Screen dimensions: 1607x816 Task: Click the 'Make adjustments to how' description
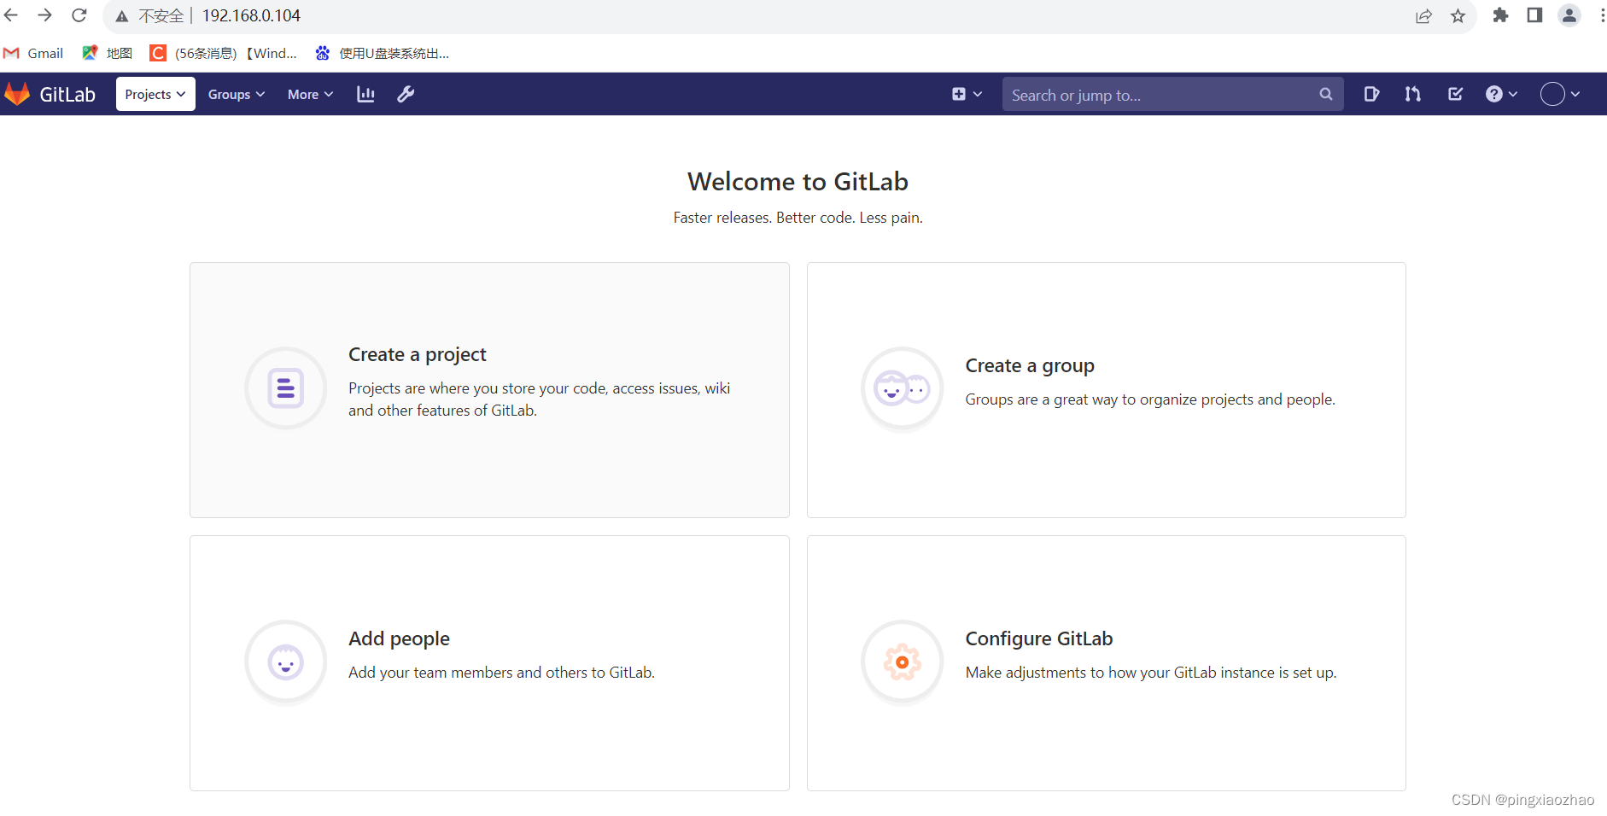[x=1151, y=673]
